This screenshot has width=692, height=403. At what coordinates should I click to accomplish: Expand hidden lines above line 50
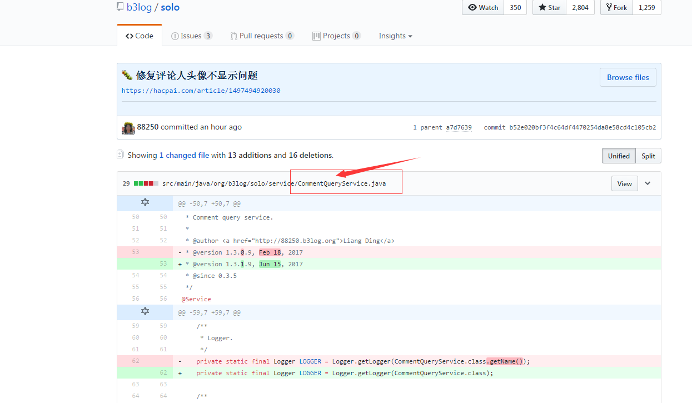point(145,203)
